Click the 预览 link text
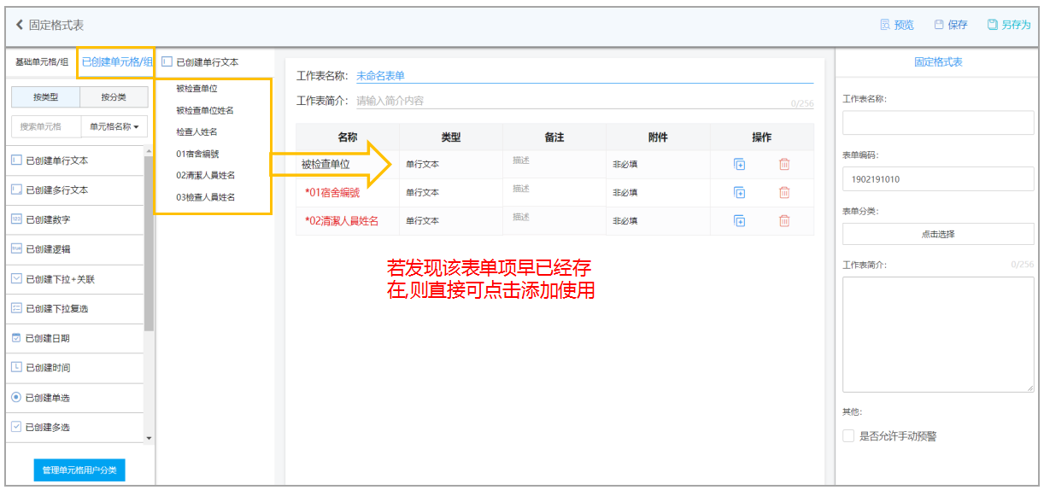 click(904, 25)
